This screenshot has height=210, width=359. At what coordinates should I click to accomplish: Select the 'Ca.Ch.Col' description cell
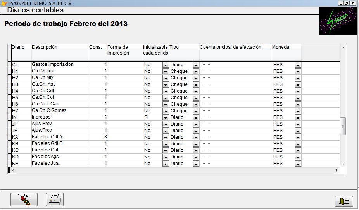point(60,98)
